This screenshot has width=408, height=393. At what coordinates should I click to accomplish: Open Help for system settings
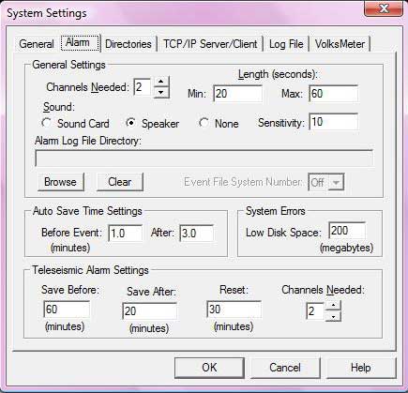pyautogui.click(x=361, y=368)
